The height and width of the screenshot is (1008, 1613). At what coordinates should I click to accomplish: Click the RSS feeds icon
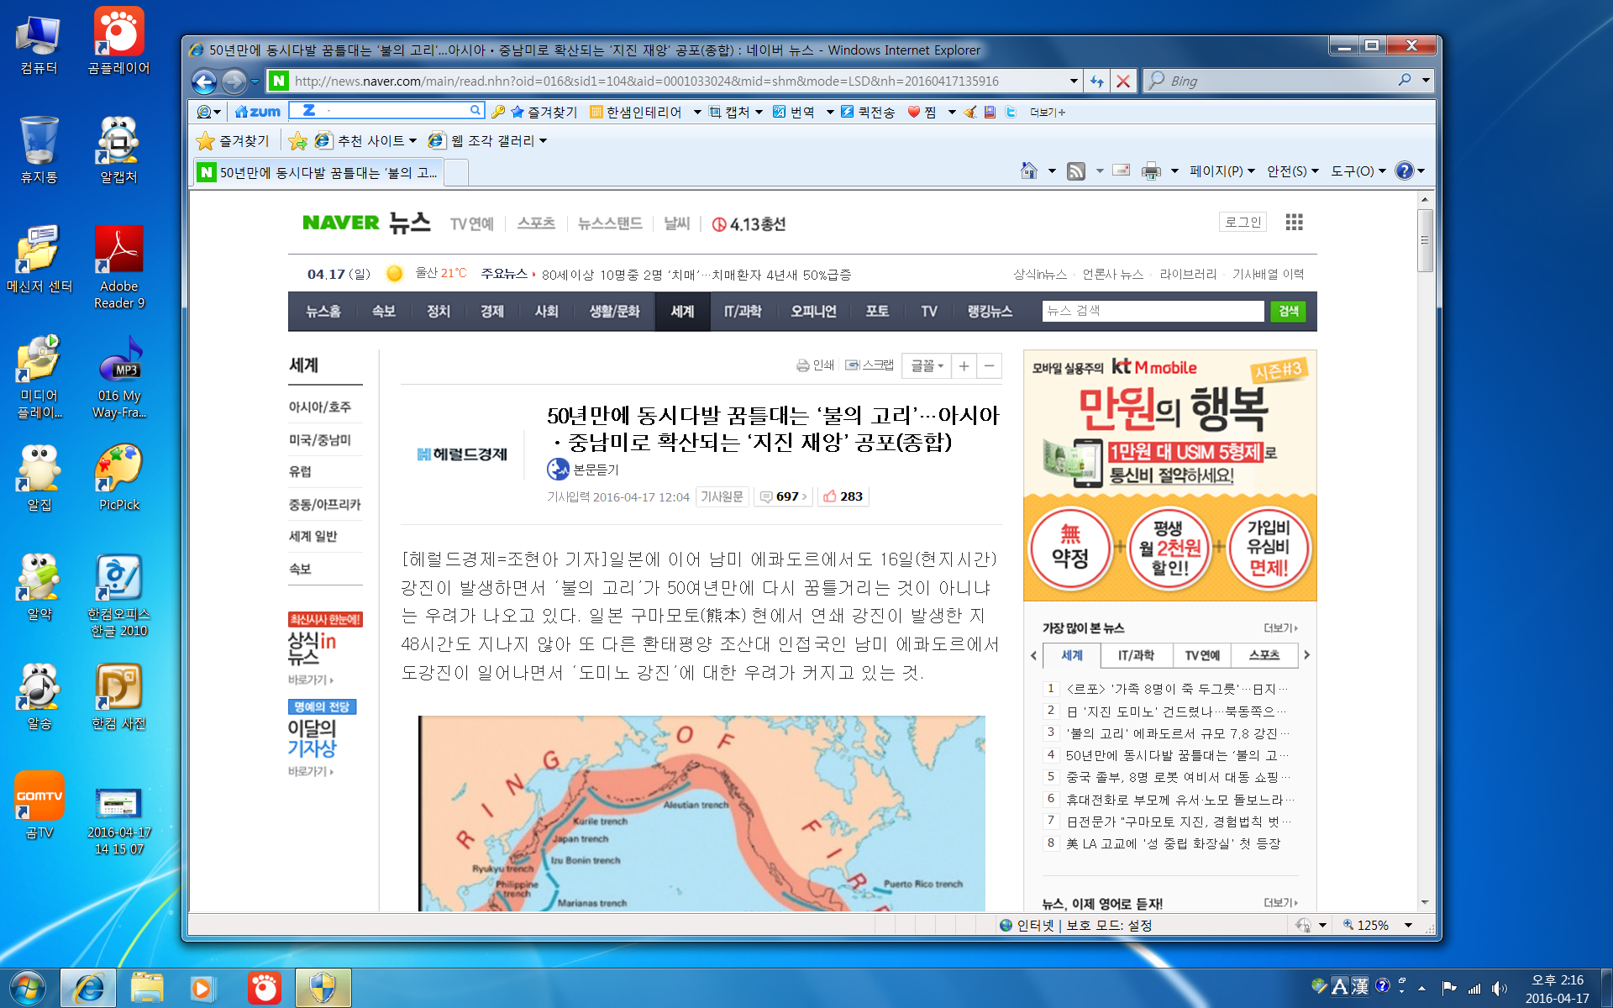[x=1076, y=171]
